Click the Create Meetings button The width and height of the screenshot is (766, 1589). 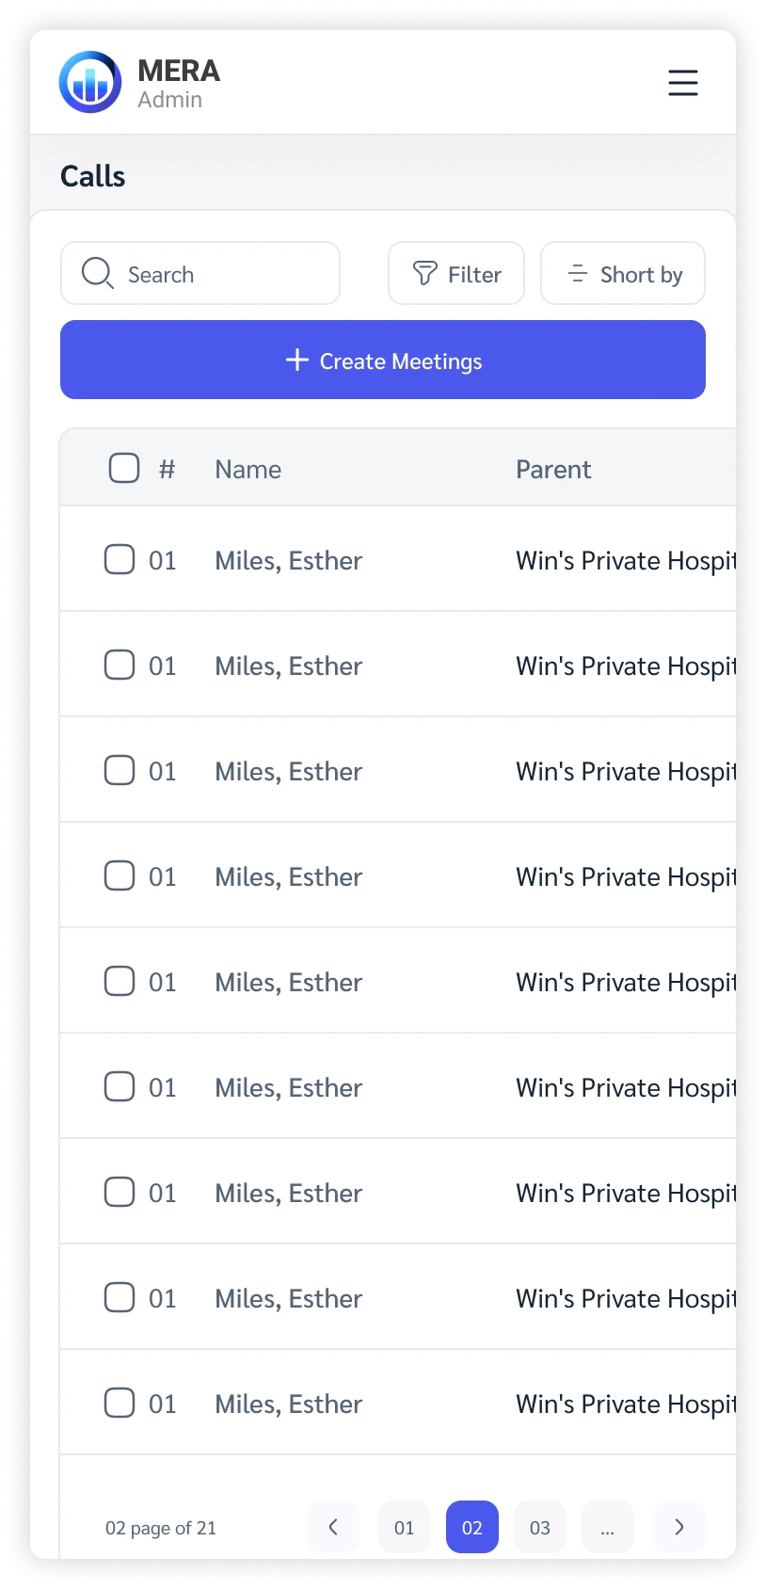(383, 360)
